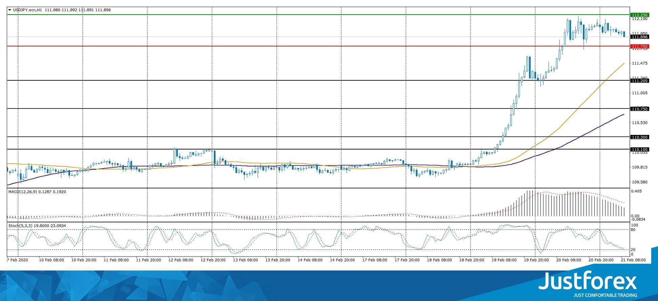Click the 19 Feb 08:00 time label
Viewport: 658px width, 301px height.
coord(504,260)
